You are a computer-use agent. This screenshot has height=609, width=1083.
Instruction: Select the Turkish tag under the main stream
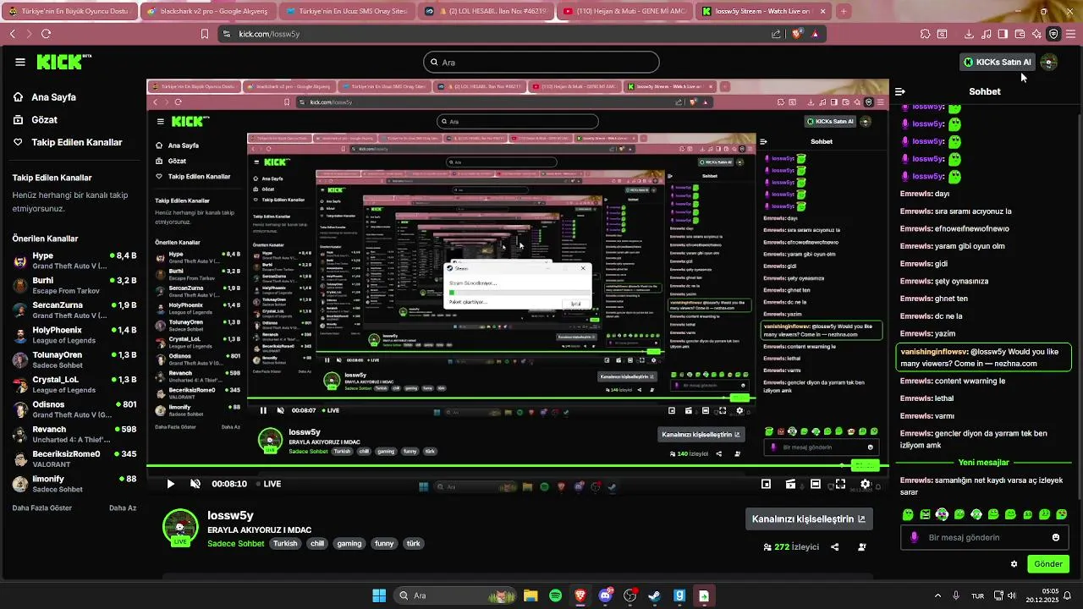tap(285, 543)
